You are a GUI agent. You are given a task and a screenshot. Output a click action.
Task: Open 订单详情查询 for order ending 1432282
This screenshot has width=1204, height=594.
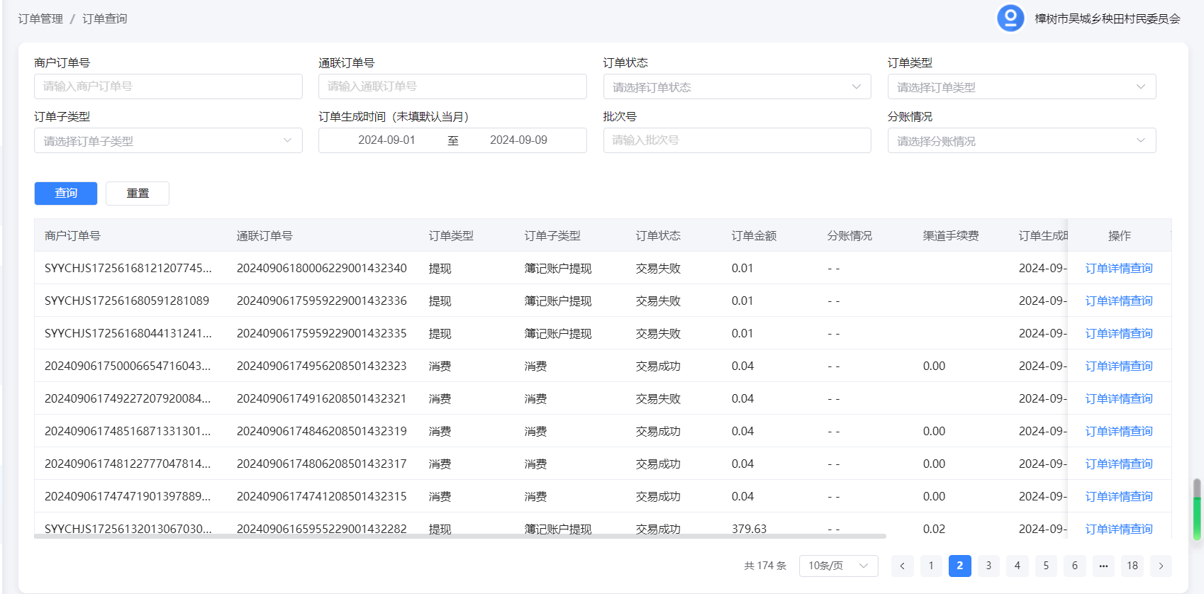point(1119,529)
